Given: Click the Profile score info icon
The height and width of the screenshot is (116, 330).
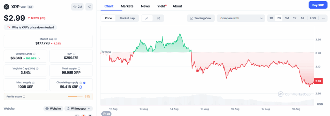Looking at the screenshot, I should tap(24, 97).
